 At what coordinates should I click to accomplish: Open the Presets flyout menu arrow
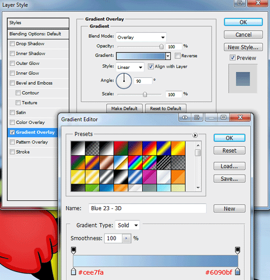(x=195, y=135)
